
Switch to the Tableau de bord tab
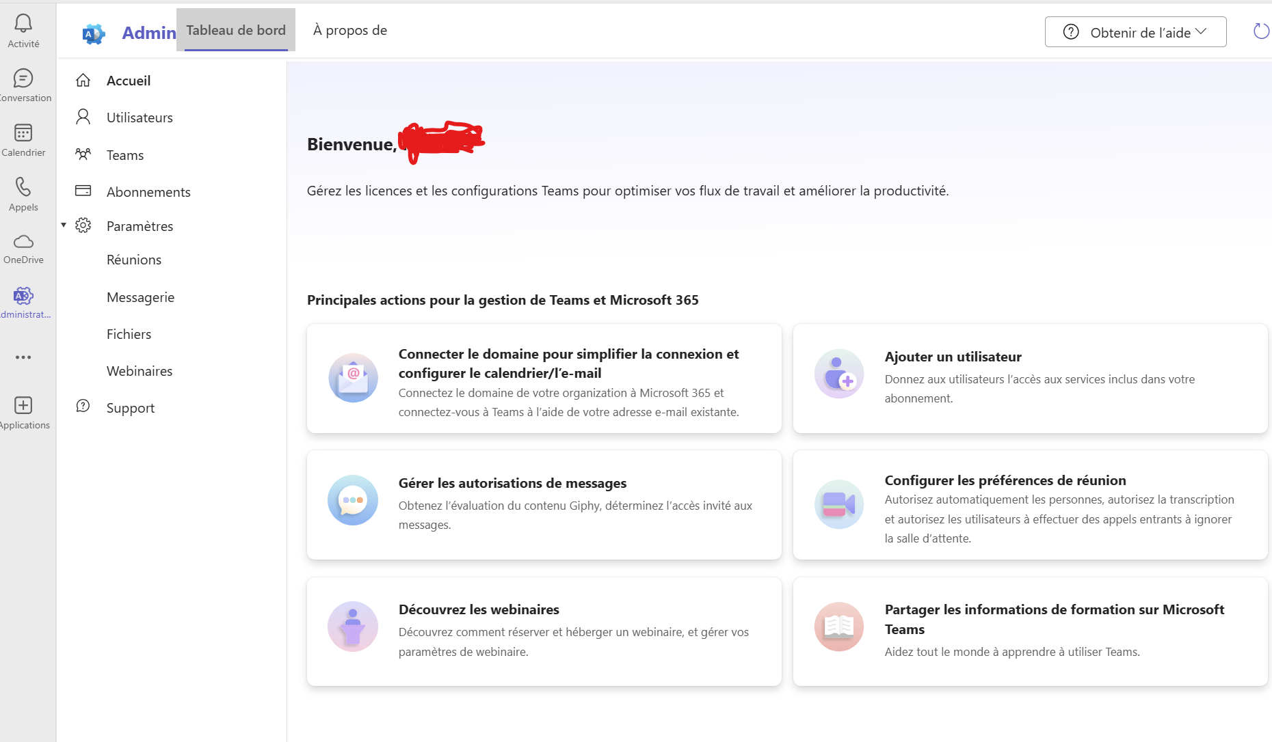236,30
